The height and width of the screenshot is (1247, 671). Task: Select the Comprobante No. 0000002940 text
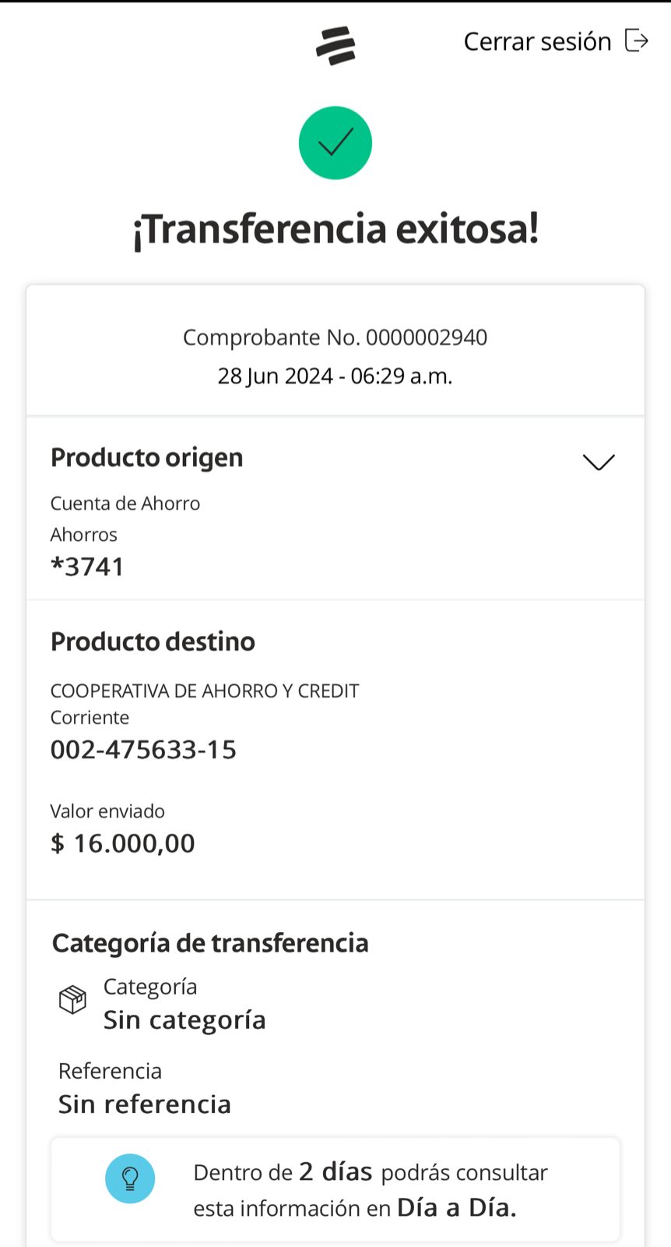[335, 337]
